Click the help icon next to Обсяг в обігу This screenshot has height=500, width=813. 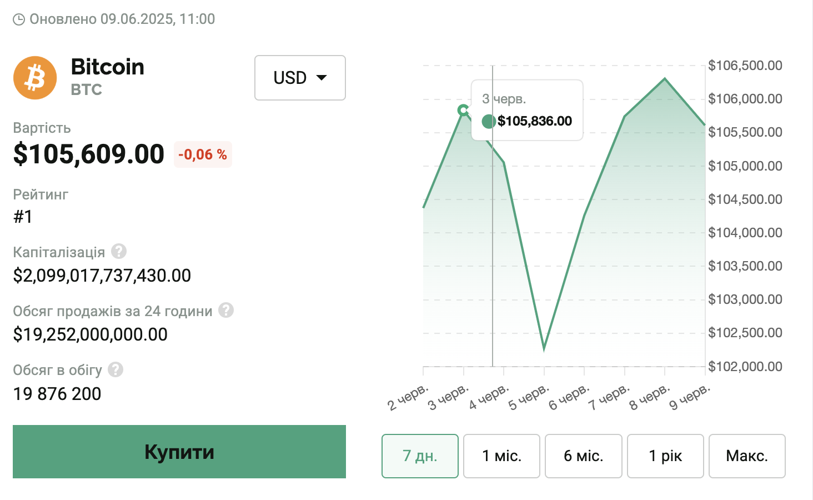coord(116,369)
